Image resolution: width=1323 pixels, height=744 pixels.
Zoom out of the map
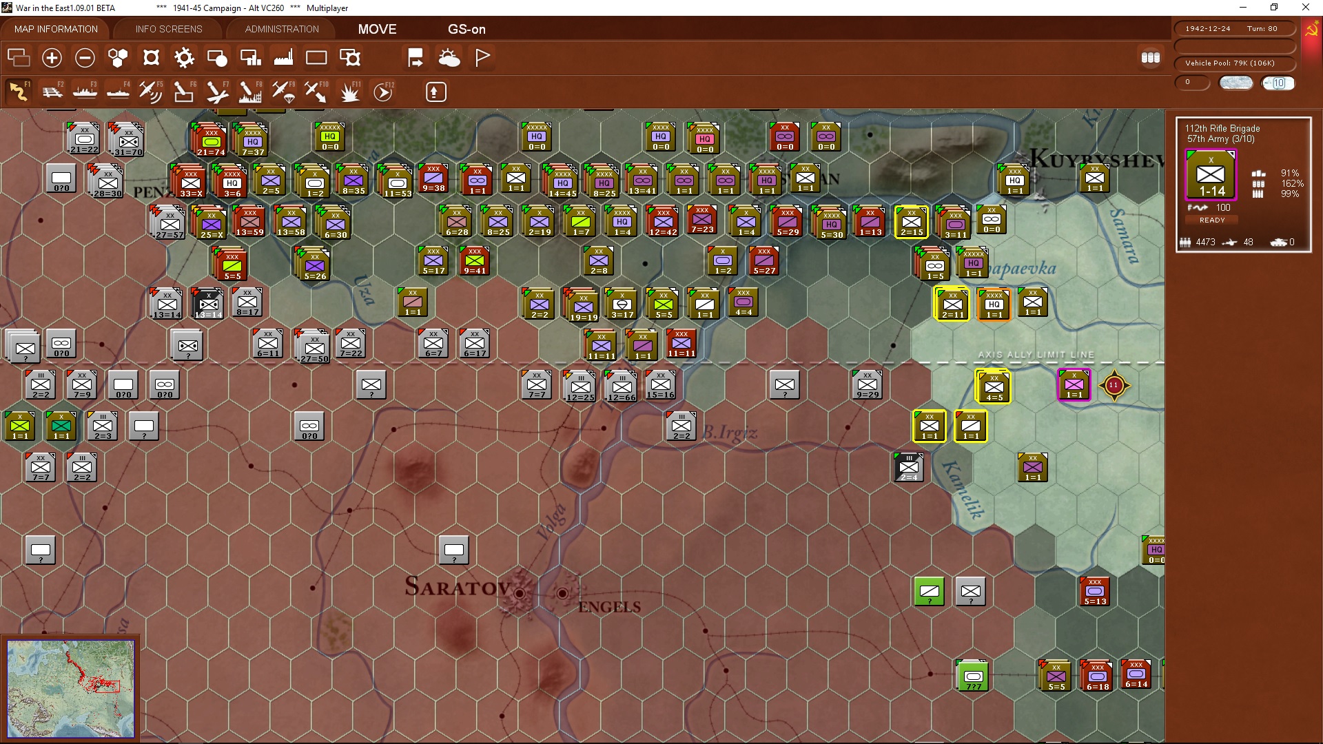[x=85, y=58]
